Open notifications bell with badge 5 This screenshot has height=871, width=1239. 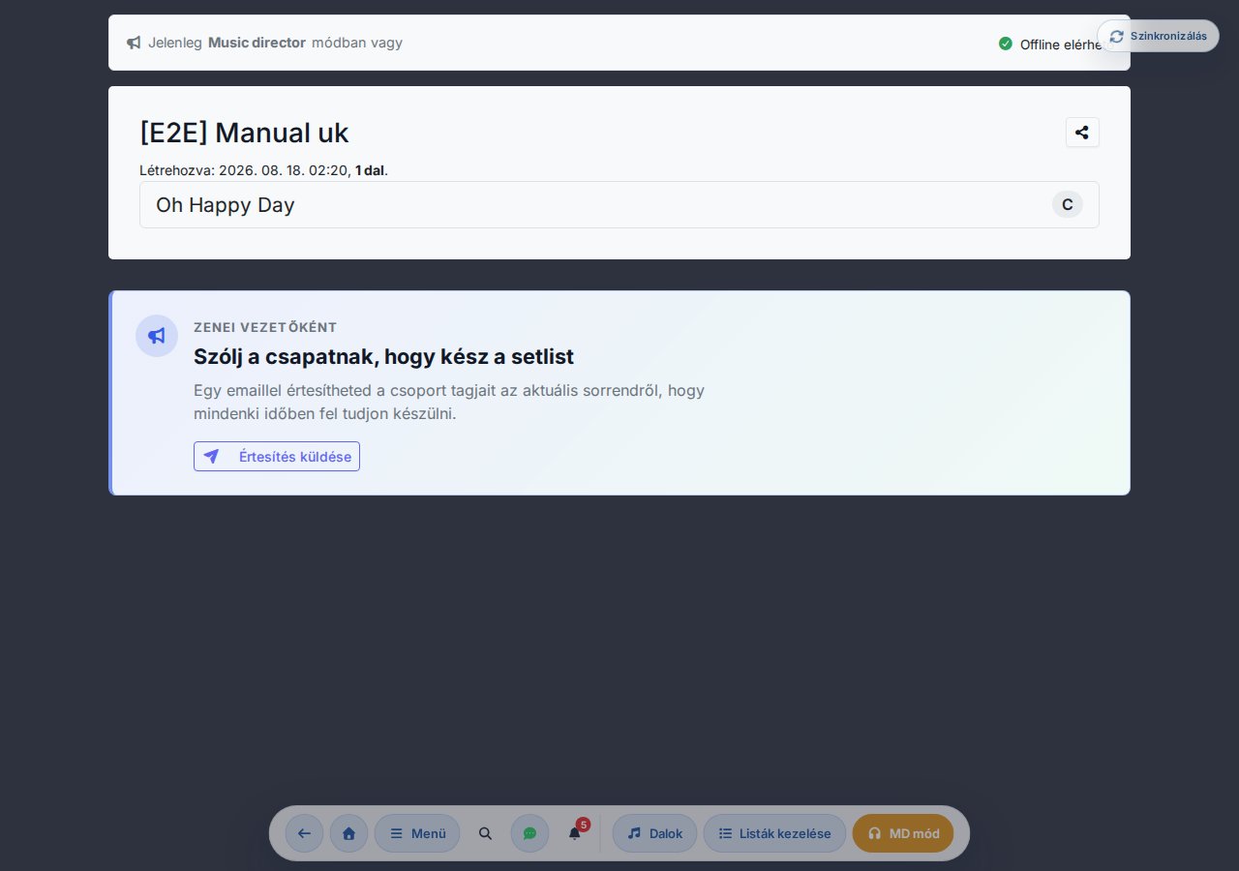tap(575, 833)
